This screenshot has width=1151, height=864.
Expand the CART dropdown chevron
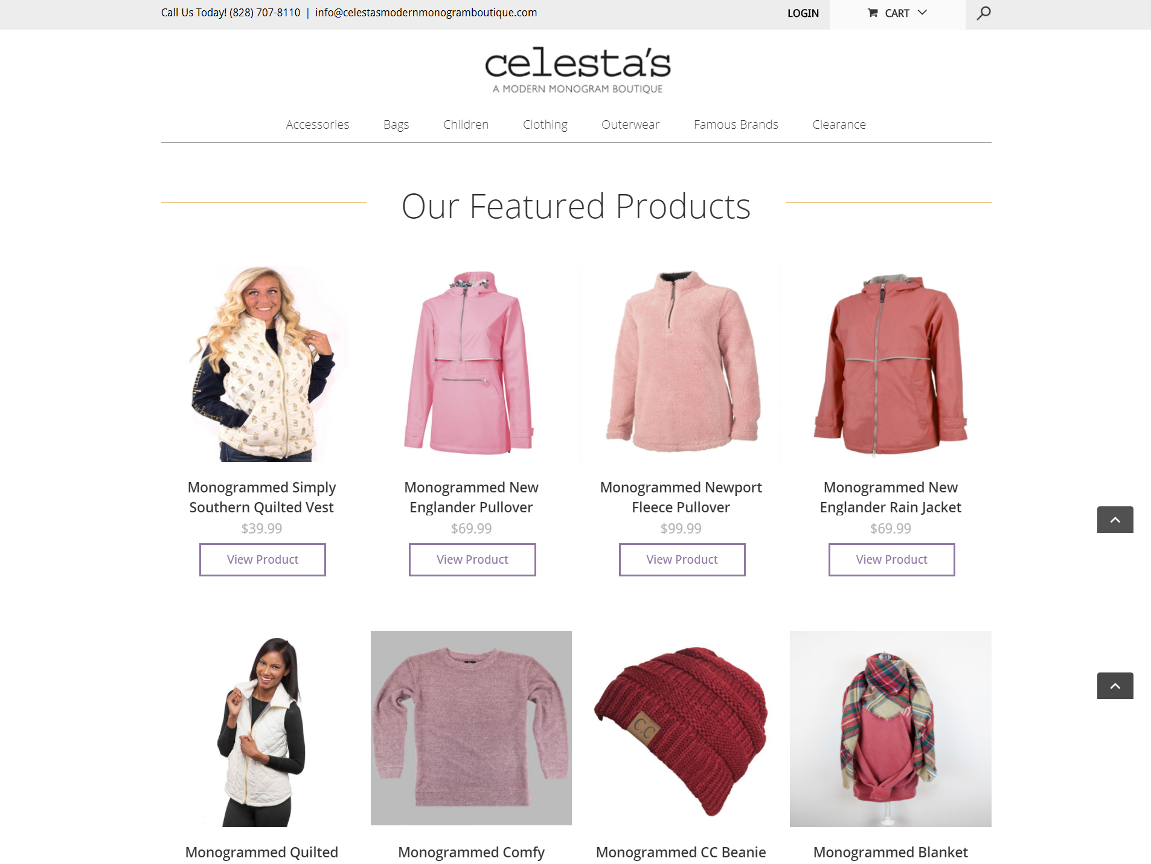click(922, 13)
